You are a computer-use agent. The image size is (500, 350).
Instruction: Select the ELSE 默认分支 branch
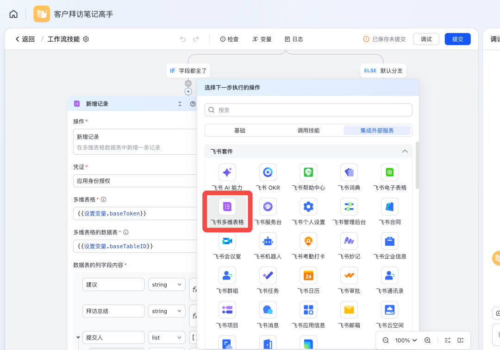tap(383, 70)
